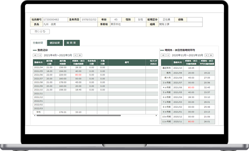Click the 生年月日 value 1978/02/02
This screenshot has width=249, height=151.
89,20
